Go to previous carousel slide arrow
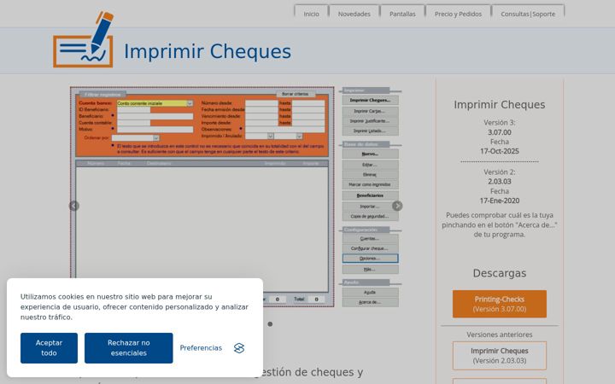 click(x=74, y=206)
